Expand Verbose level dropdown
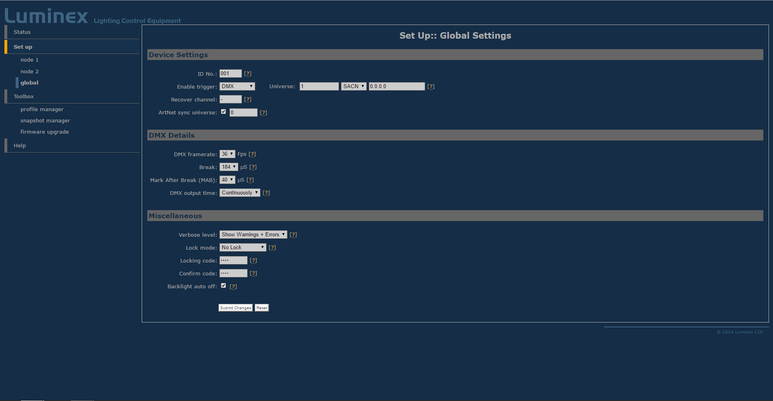773x401 pixels. coord(253,235)
